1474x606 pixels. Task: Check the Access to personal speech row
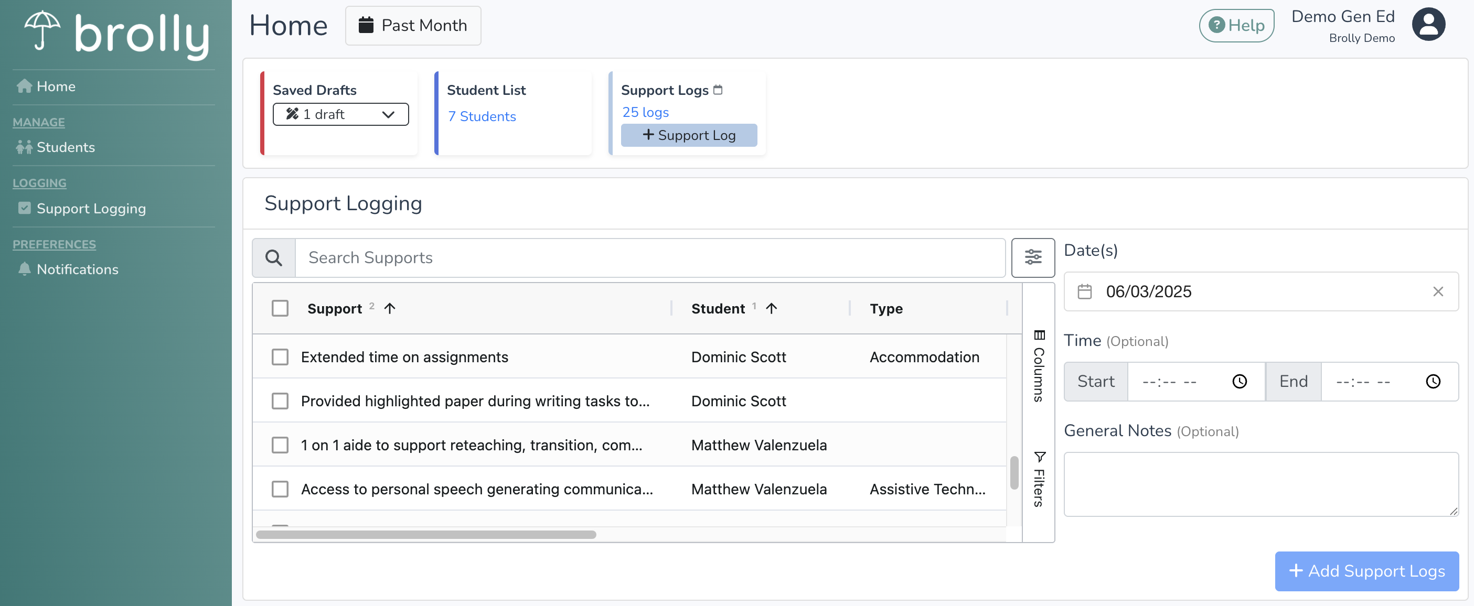tap(280, 489)
